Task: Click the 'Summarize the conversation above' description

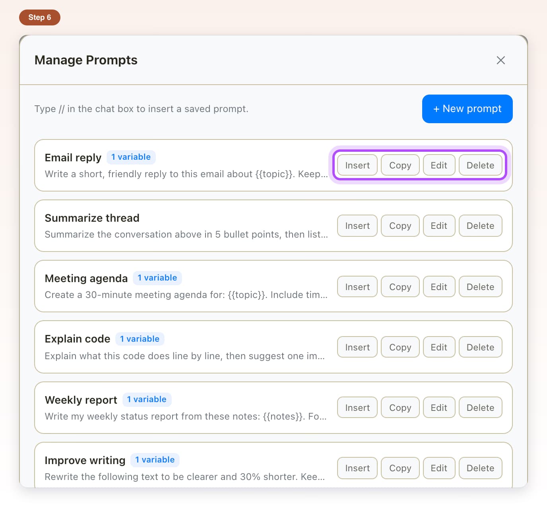Action: [186, 234]
